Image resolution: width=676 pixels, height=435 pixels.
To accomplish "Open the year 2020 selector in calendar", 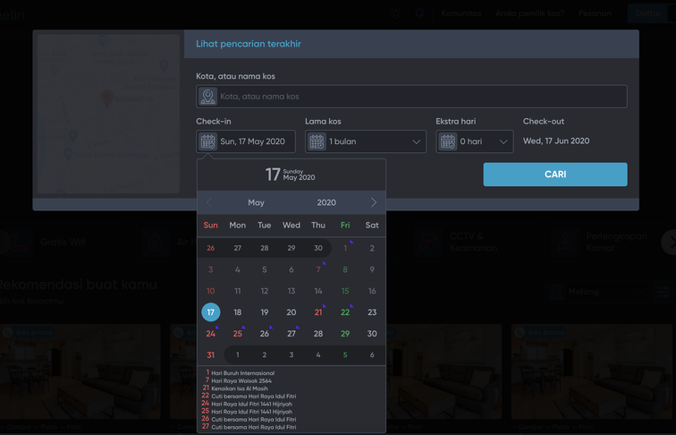I will click(x=326, y=203).
